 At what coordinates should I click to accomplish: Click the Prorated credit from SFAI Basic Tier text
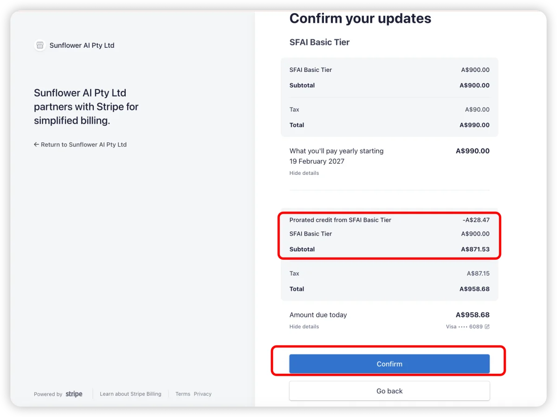click(x=340, y=220)
